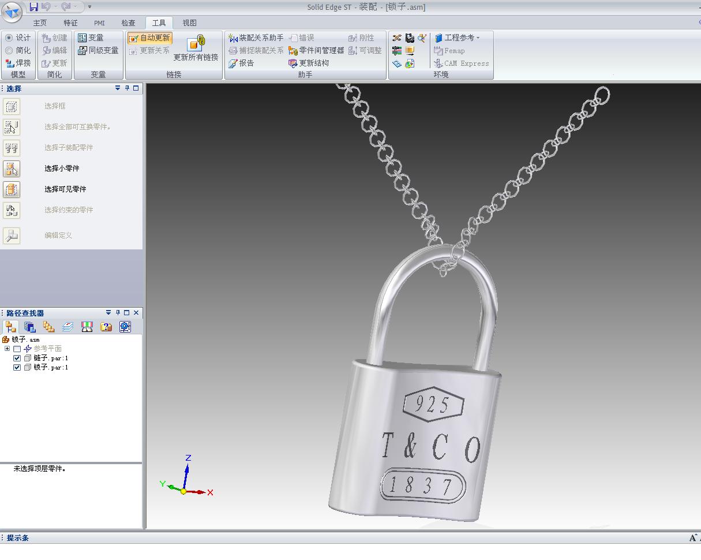Viewport: 701px width, 560px height.
Task: Click the orange box icon in 环境 group
Action: tap(410, 50)
